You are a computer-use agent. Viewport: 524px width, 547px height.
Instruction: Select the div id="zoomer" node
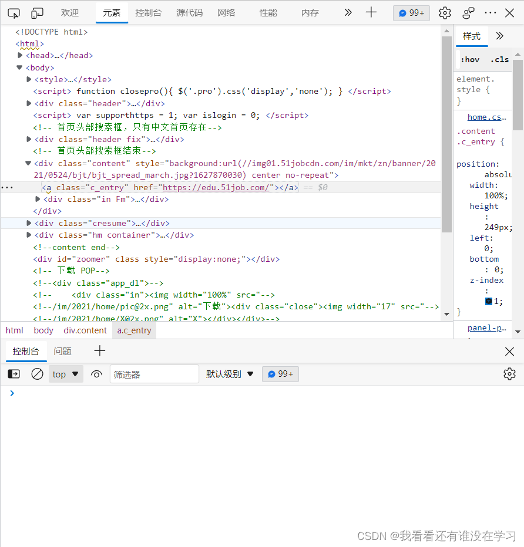[156, 259]
